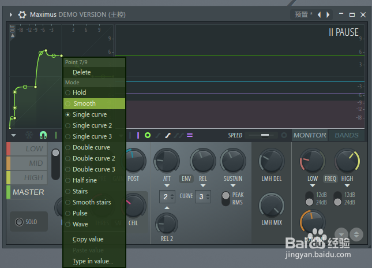The height and width of the screenshot is (268, 372).
Task: Select the MASTER band
Action: pyautogui.click(x=27, y=192)
